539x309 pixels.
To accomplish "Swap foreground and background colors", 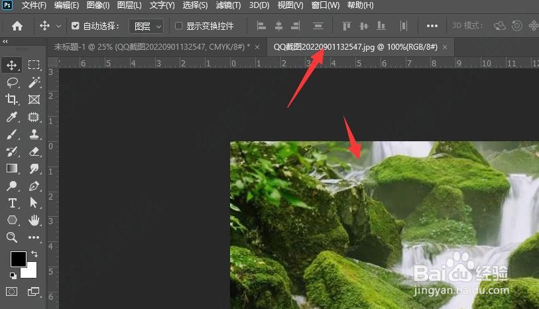I will coord(34,254).
